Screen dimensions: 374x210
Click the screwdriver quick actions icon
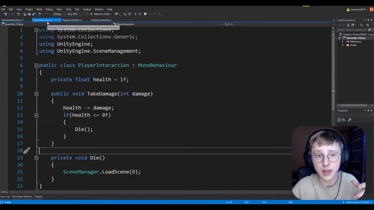[27, 150]
